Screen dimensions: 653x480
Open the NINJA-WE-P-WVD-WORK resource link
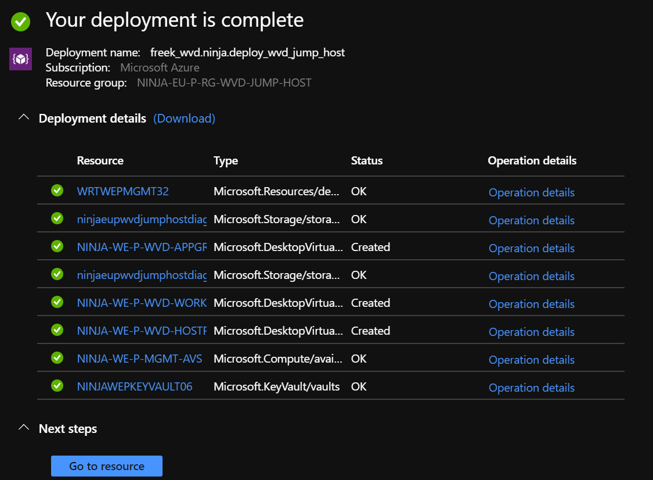click(142, 303)
